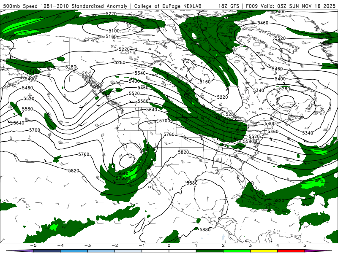Click the '-3' colorbar tick label
Image resolution: width=338 pixels, height=253 pixels.
87,245
